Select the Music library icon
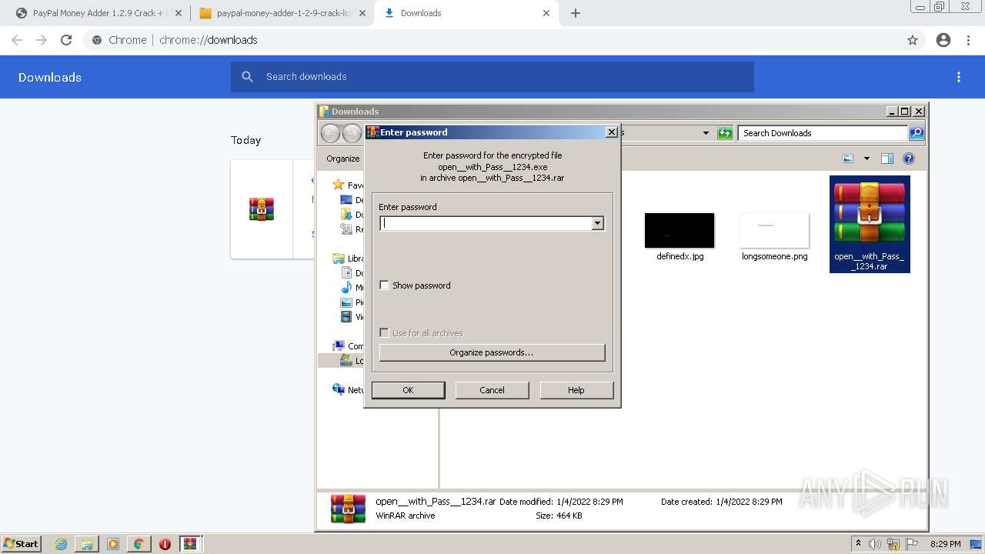This screenshot has height=554, width=985. pyautogui.click(x=346, y=288)
